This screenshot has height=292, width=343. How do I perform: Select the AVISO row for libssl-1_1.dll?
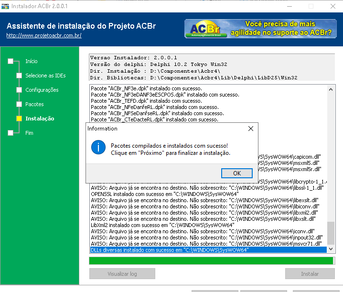[207, 188]
